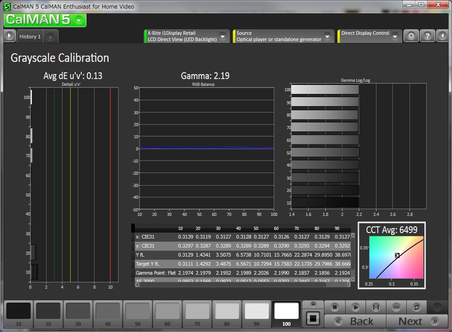
Task: Click the read series bracket icon
Action: [376, 307]
